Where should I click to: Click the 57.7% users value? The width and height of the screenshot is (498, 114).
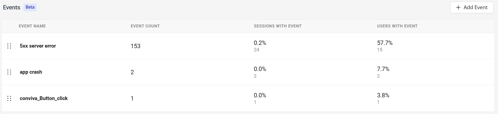(x=385, y=43)
